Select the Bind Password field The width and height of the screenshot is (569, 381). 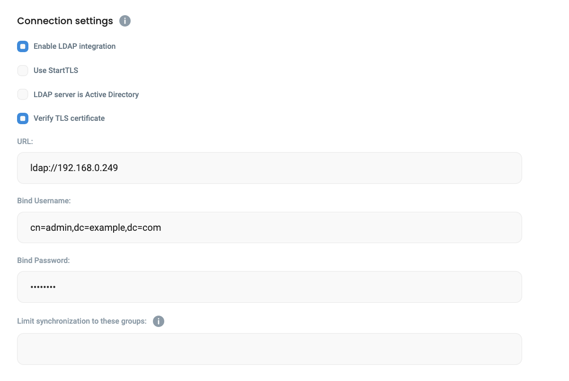(269, 287)
